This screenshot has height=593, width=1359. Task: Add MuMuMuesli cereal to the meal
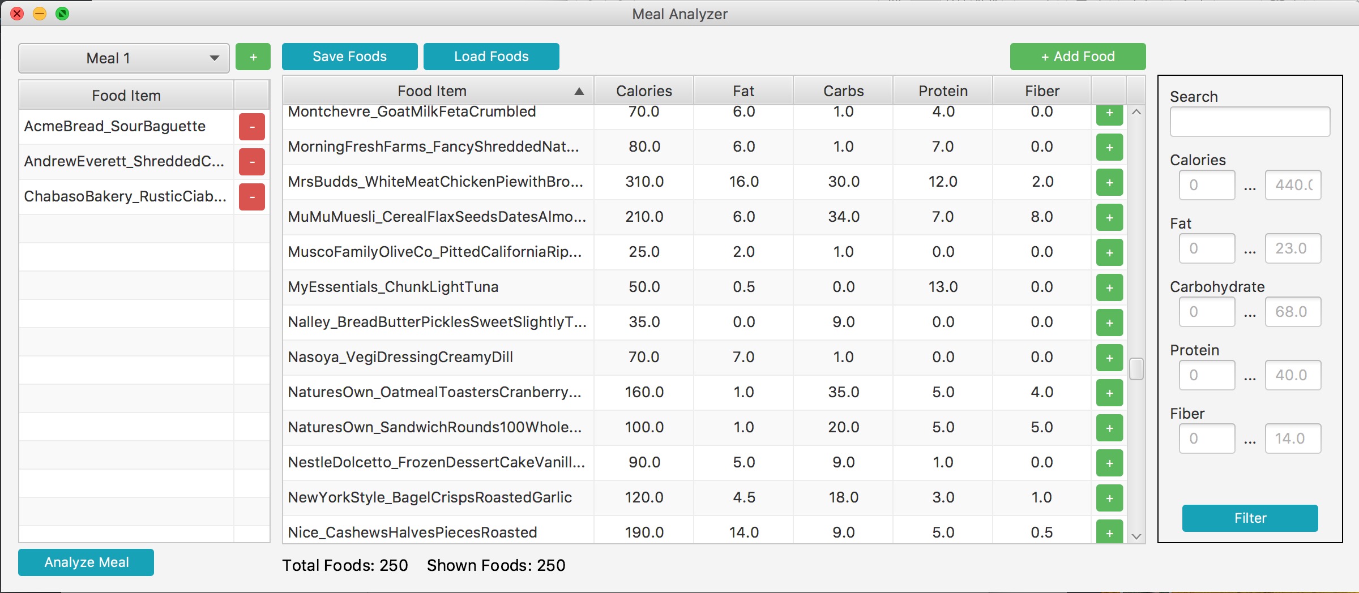tap(1109, 217)
